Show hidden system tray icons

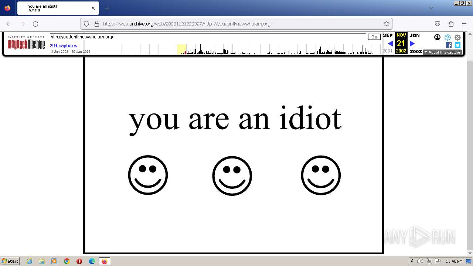point(412,261)
